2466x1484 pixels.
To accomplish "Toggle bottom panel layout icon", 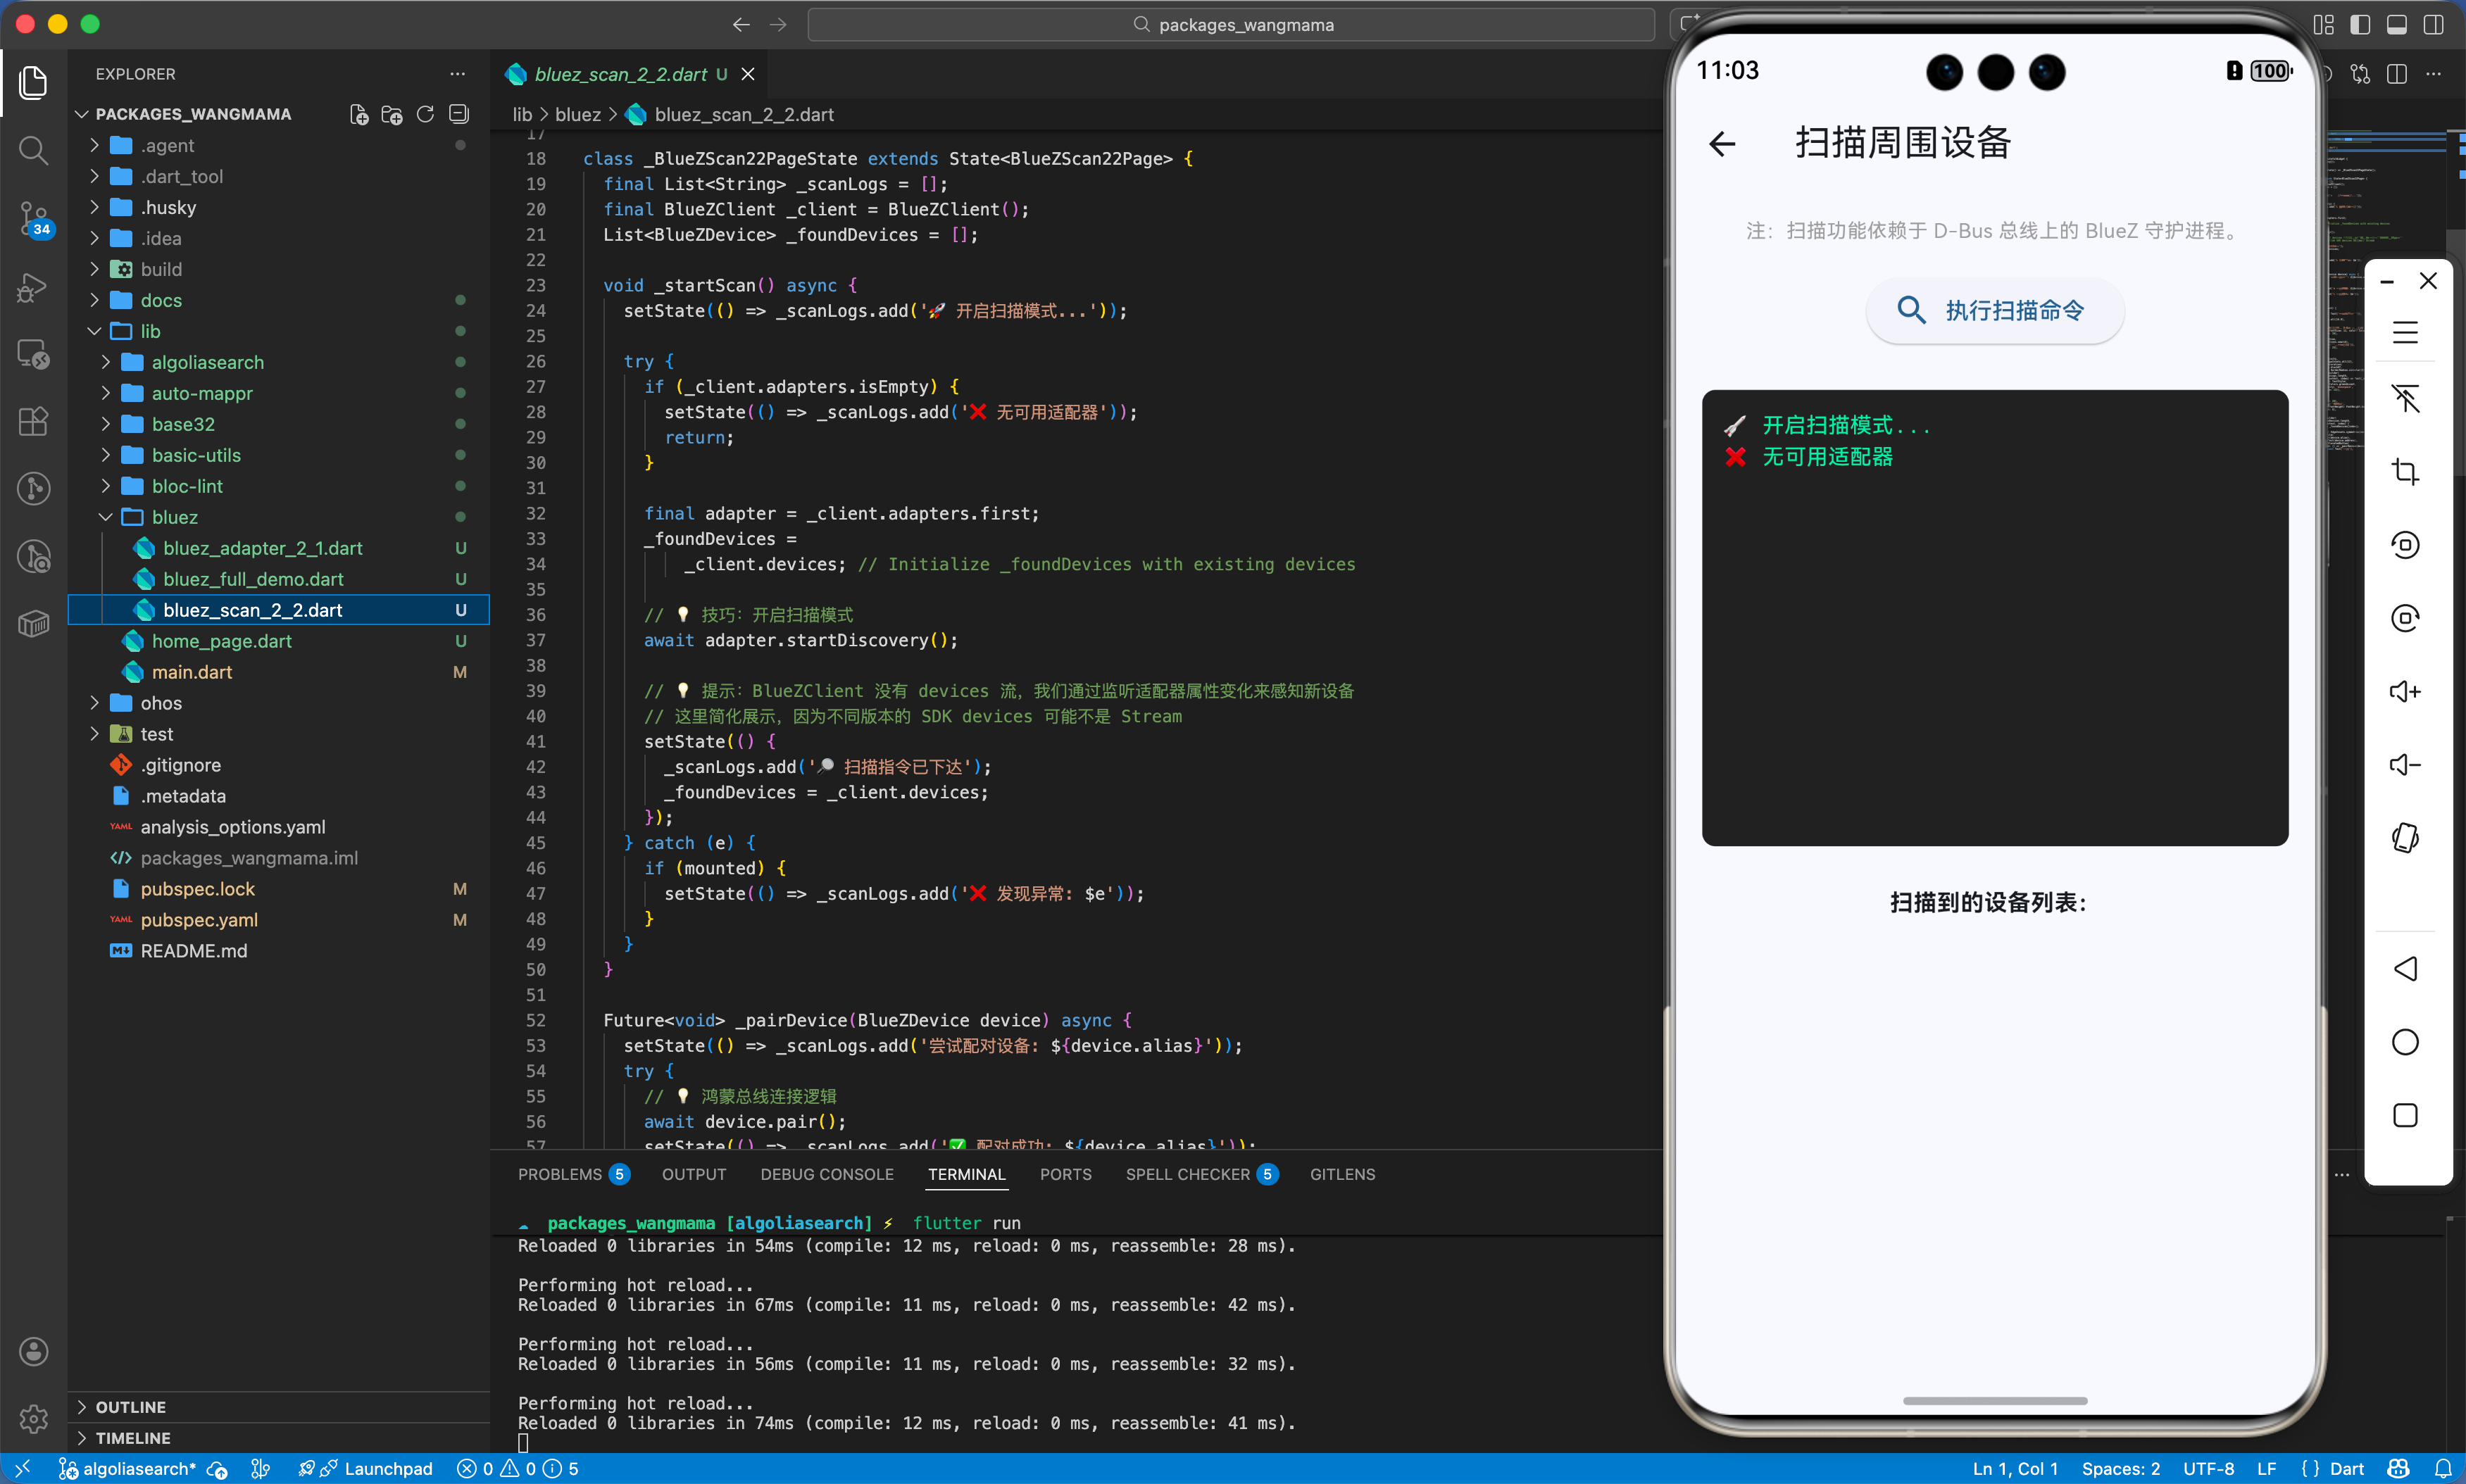I will pyautogui.click(x=2397, y=25).
